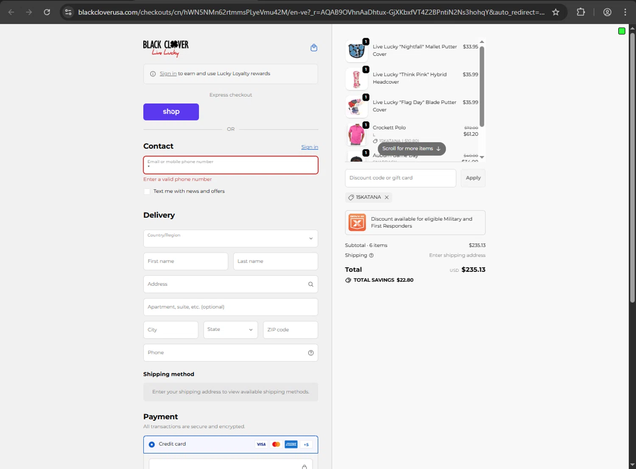Focus the First name field

coord(186,261)
